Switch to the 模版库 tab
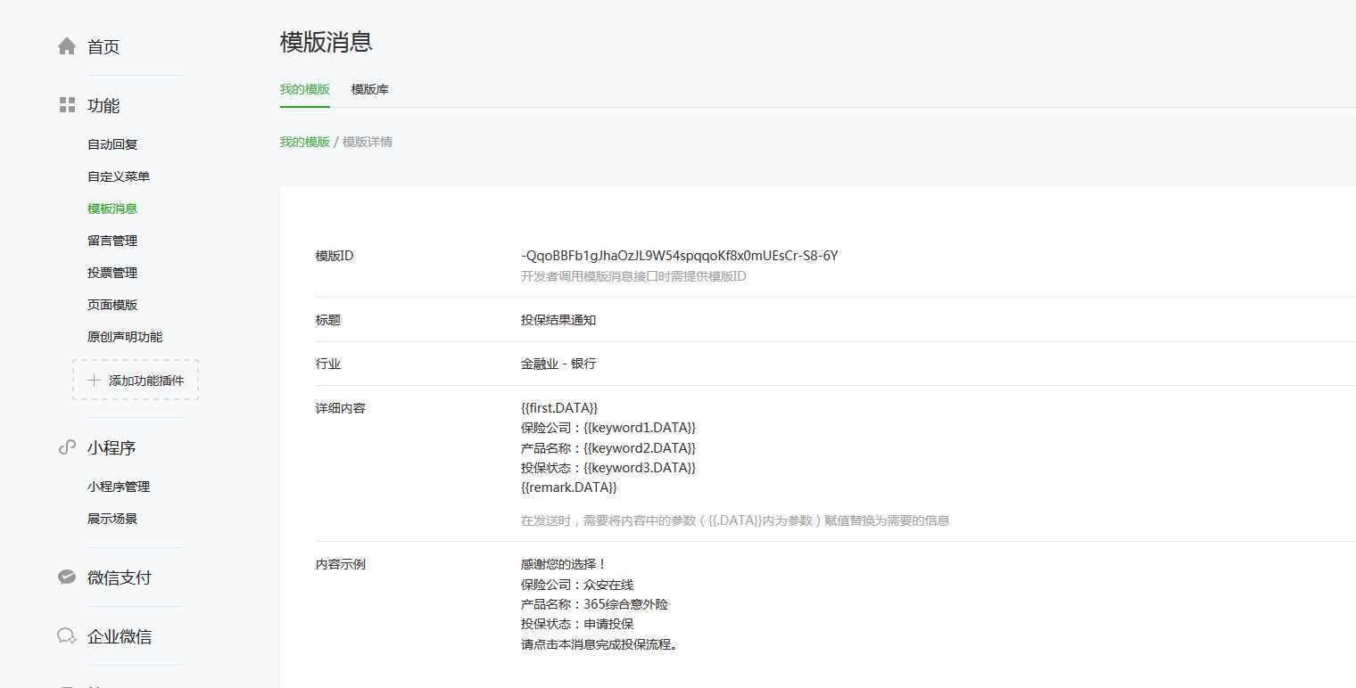Viewport: 1356px width, 688px height. [x=370, y=89]
